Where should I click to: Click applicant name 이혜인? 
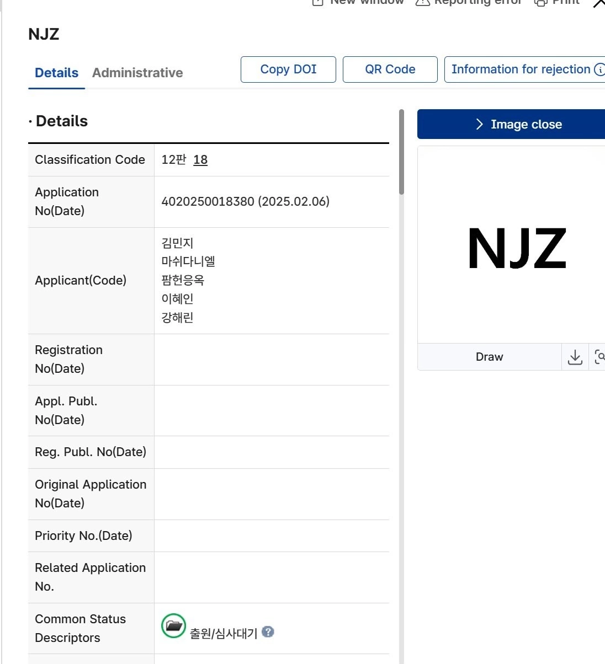click(177, 299)
